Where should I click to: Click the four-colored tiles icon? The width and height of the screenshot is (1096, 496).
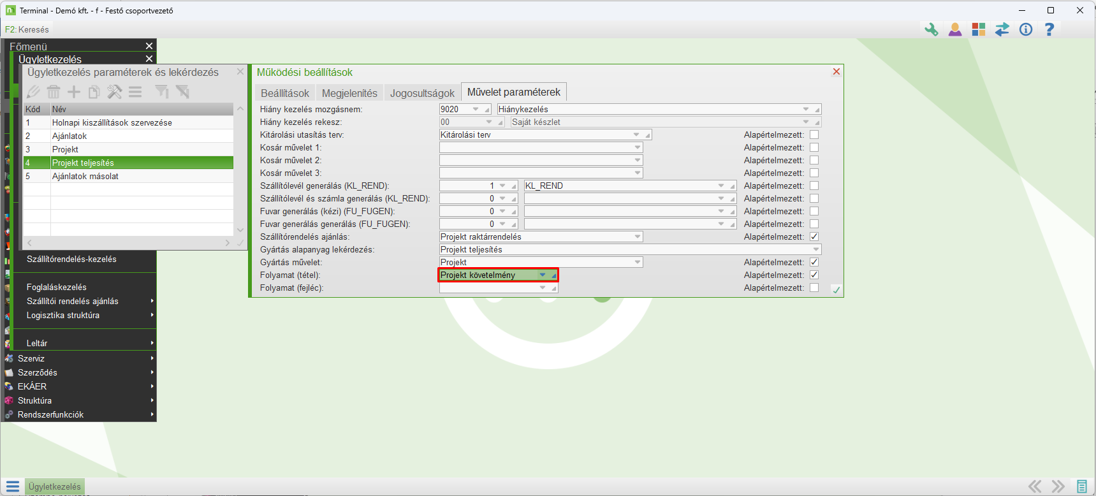(x=979, y=29)
